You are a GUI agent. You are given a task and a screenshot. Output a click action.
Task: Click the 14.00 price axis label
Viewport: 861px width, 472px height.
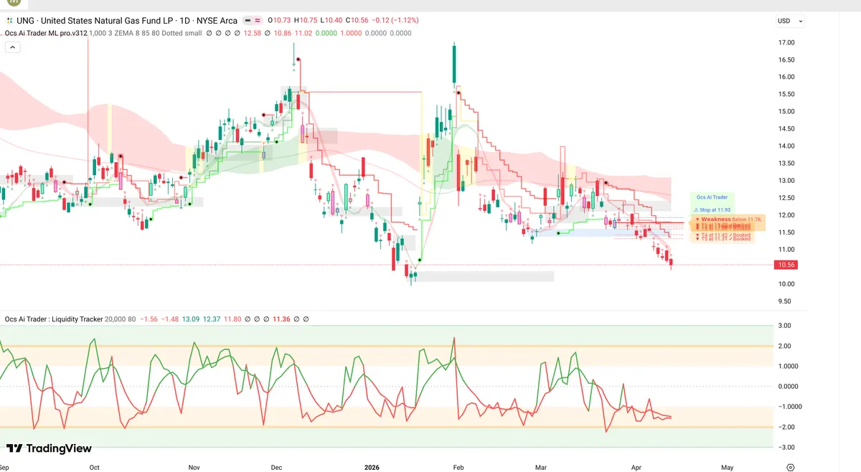coord(786,146)
